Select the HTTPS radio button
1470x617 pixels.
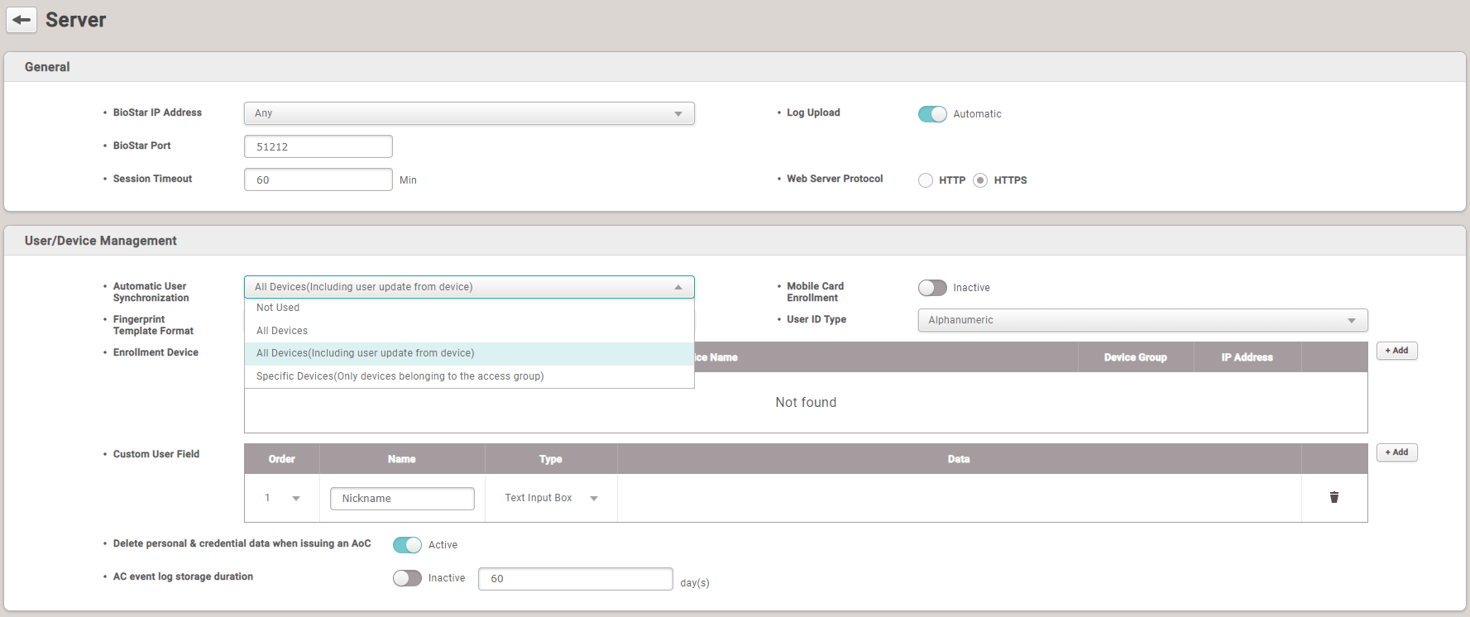(x=980, y=180)
